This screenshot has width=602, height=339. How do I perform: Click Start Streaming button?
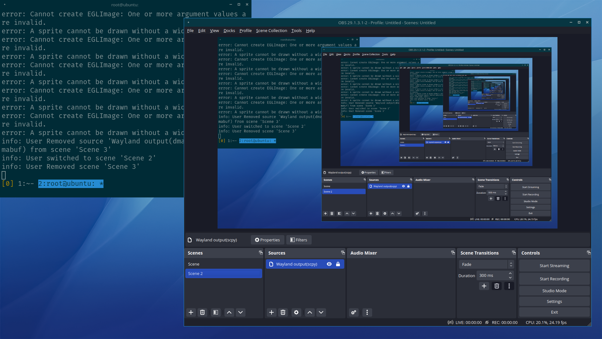click(x=554, y=266)
